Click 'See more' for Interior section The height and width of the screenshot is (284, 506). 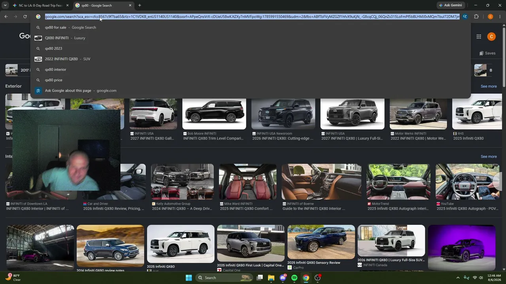tap(489, 157)
